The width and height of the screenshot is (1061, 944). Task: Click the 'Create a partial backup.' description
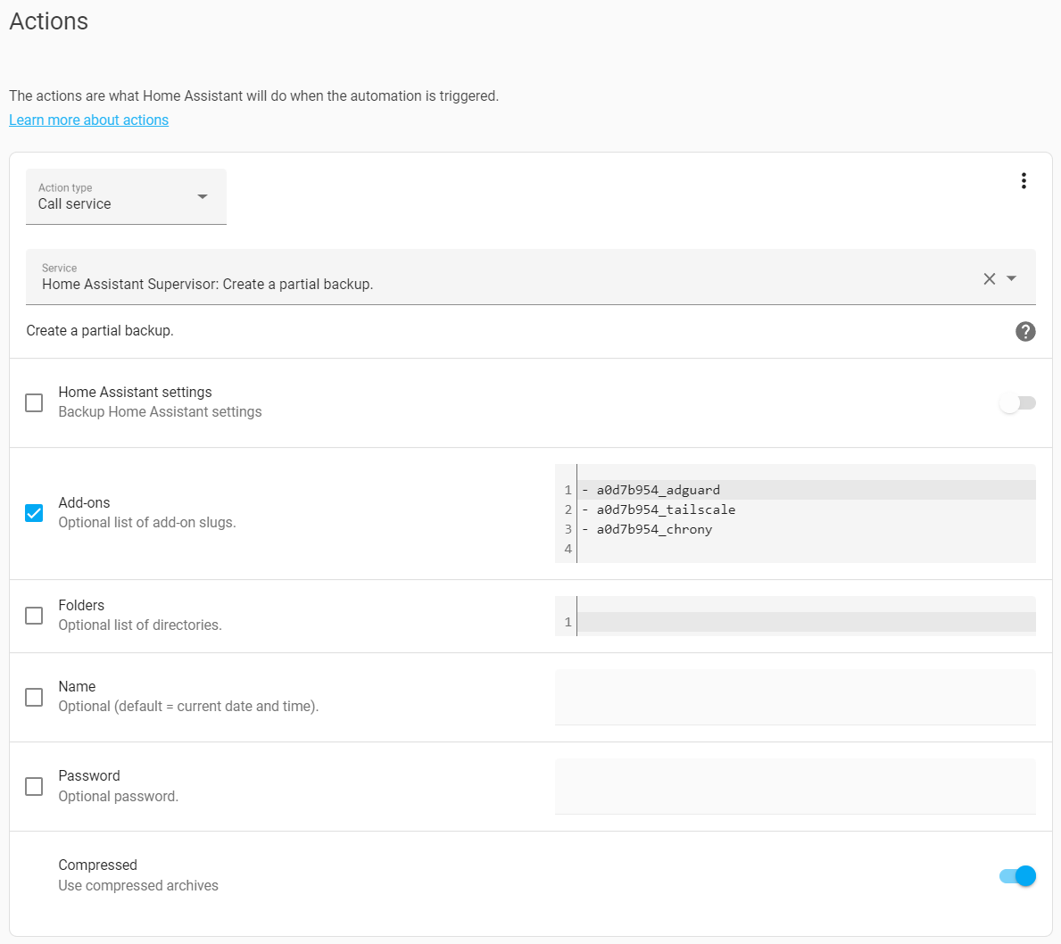click(100, 331)
